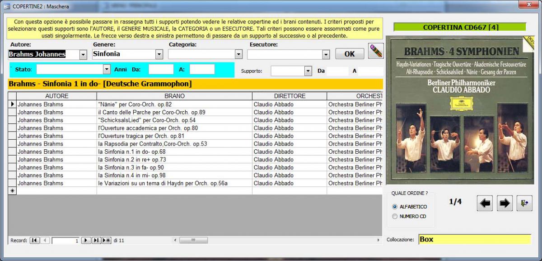The image size is (542, 261).
Task: Click the OK button
Action: [x=350, y=54]
